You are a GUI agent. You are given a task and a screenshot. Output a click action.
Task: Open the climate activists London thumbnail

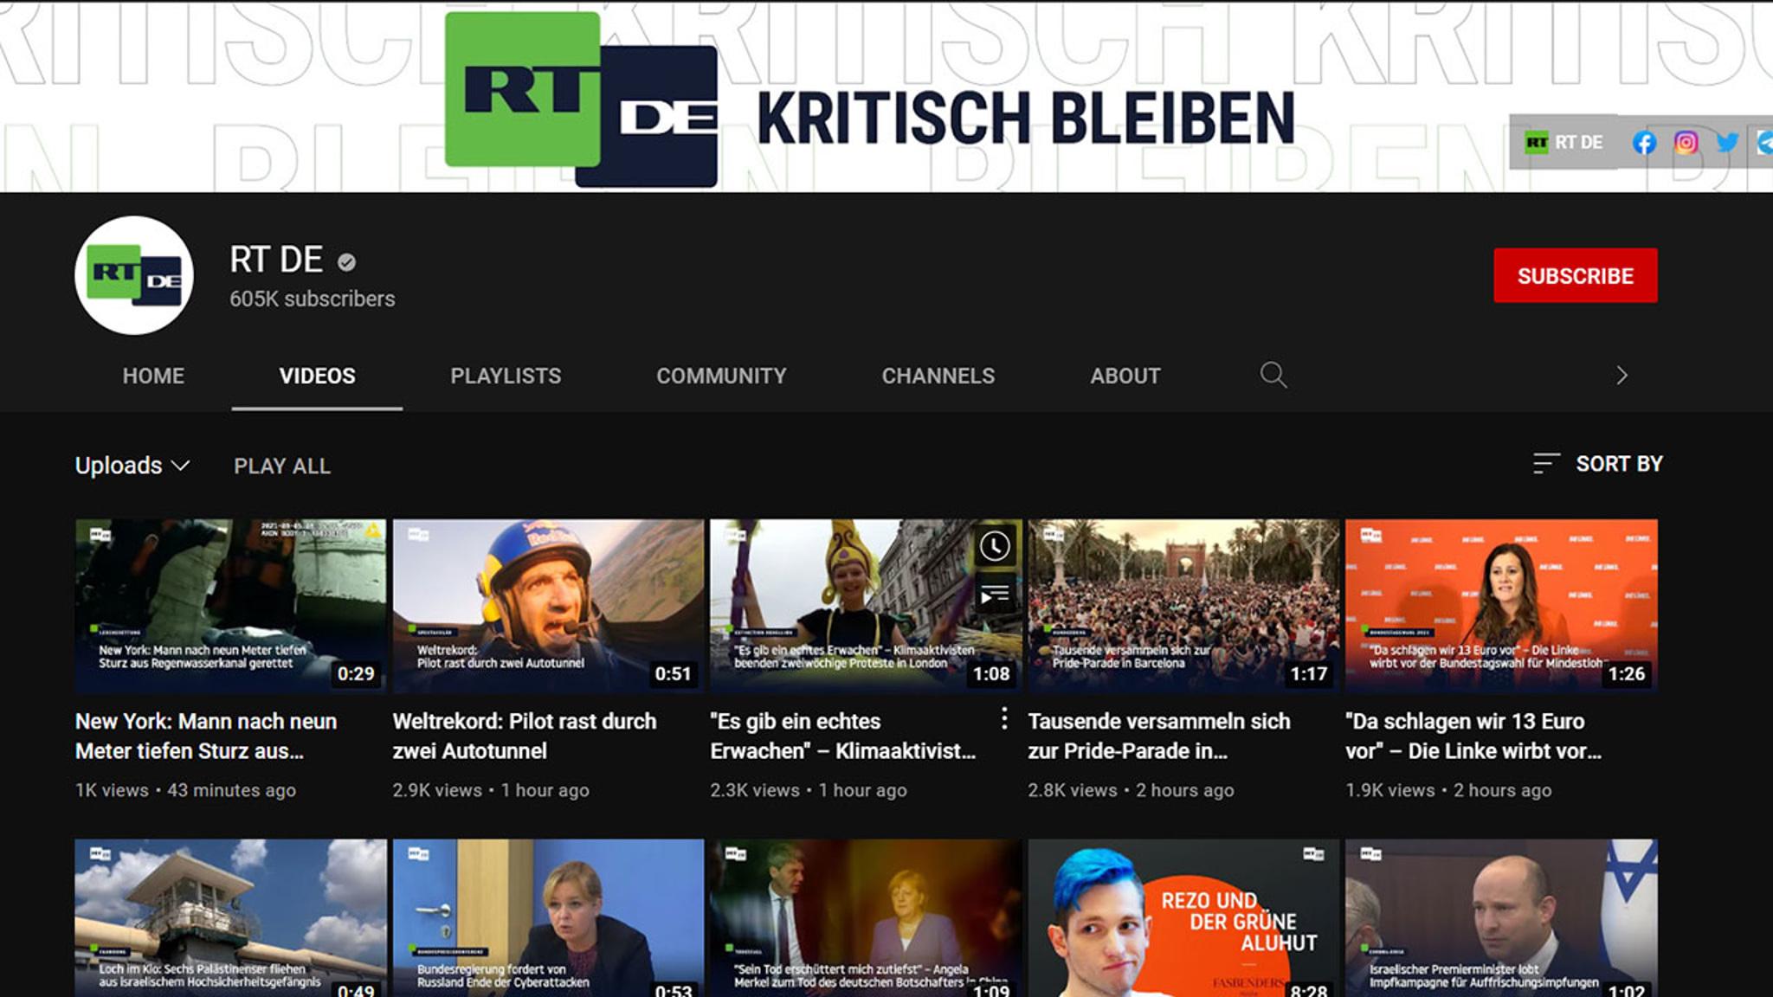(x=866, y=606)
